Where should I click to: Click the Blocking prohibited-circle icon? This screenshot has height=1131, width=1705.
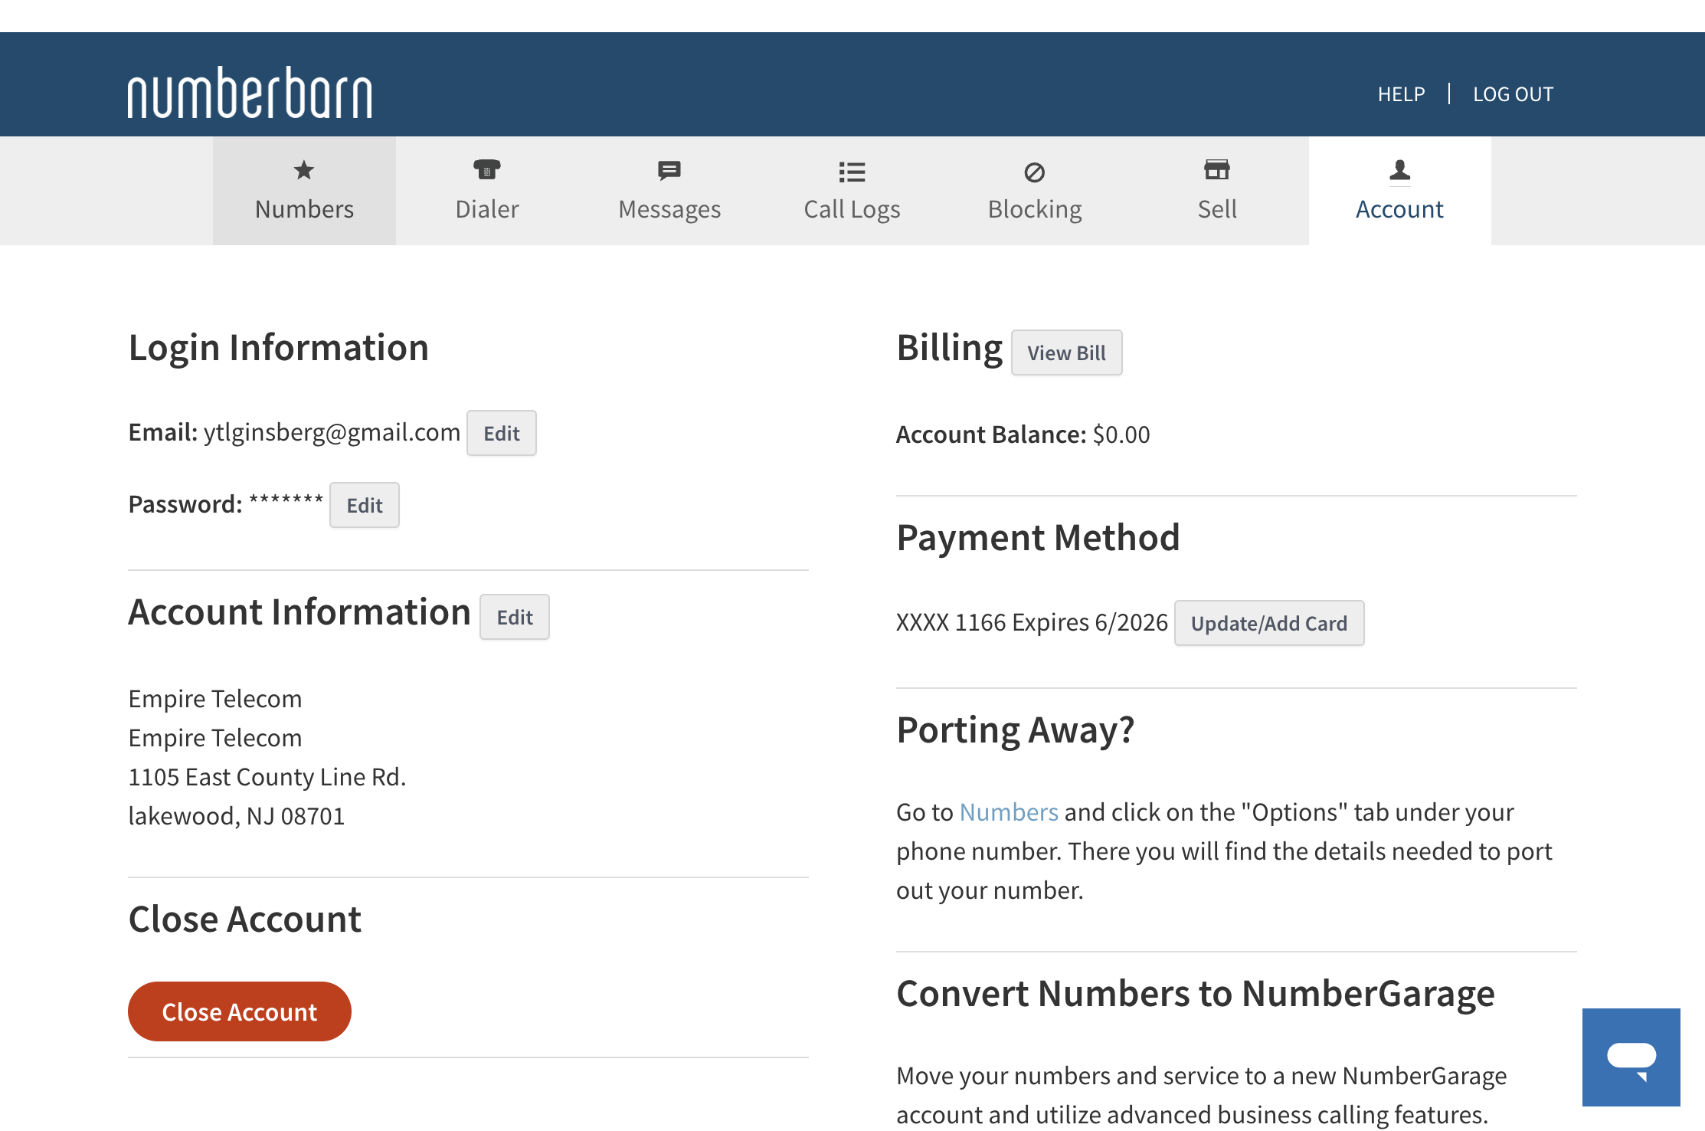tap(1035, 172)
